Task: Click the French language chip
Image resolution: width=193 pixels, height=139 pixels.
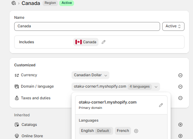Action: (x=123, y=131)
